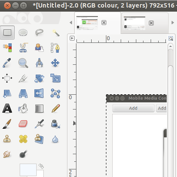Choose the Bucket Fill tool
Screen dimensions: 177x177
23,108
